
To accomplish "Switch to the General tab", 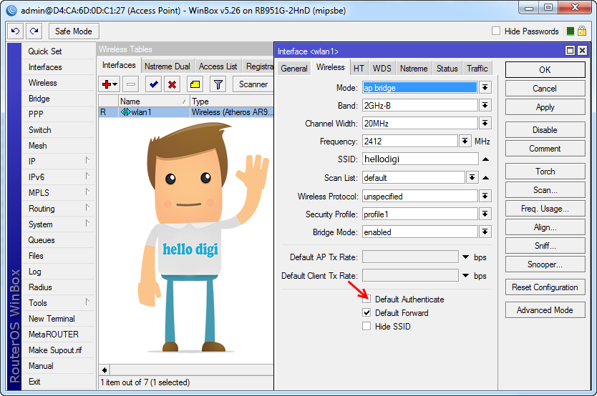I will click(x=294, y=69).
